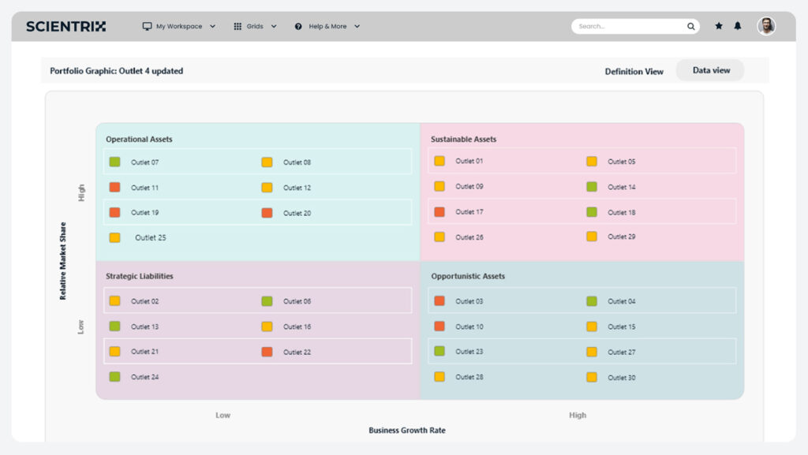
Task: Click the Outlet 07 label
Action: click(x=144, y=162)
